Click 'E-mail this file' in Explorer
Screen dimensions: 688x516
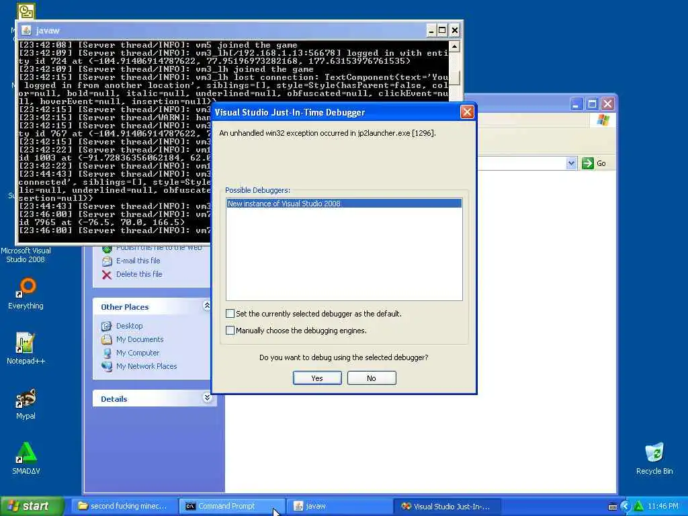138,261
